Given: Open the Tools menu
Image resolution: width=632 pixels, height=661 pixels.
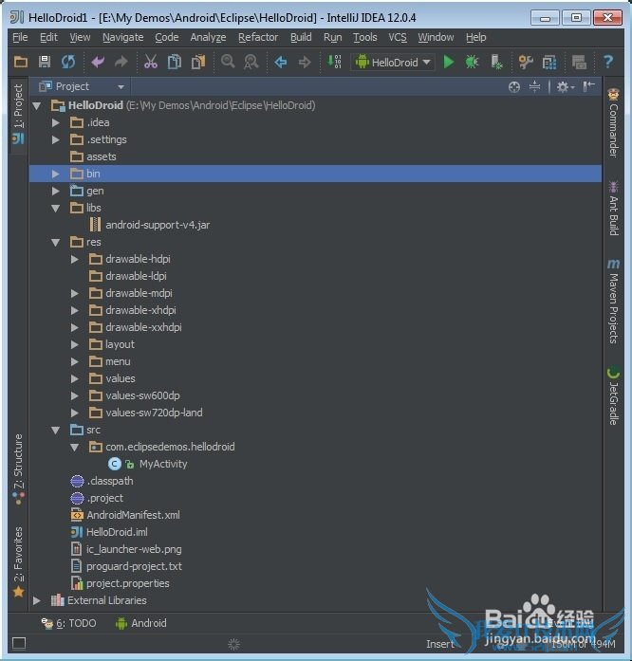Looking at the screenshot, I should click(365, 38).
